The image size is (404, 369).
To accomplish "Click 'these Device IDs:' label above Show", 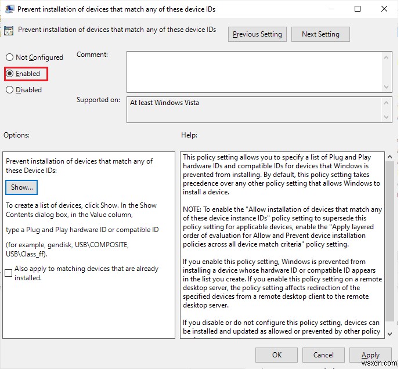I will pyautogui.click(x=31, y=171).
